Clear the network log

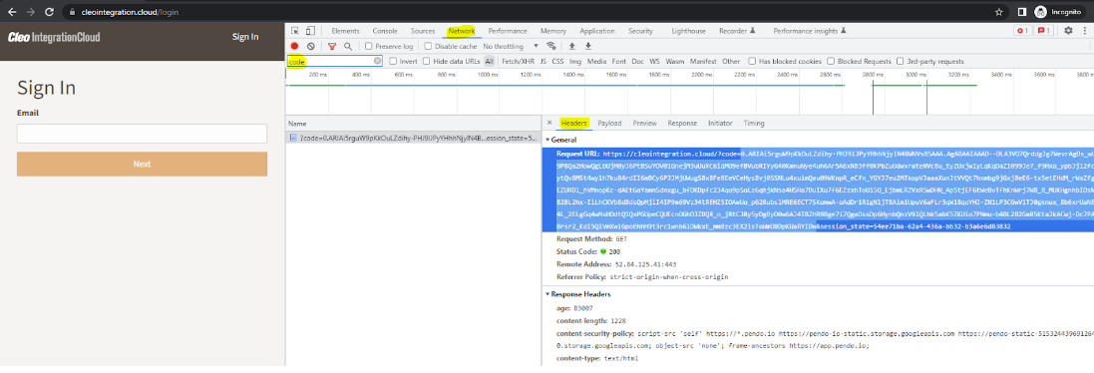pos(310,46)
